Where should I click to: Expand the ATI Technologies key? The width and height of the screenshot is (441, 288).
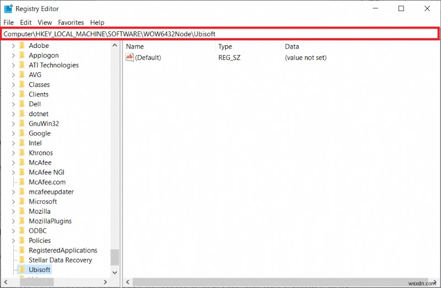tap(13, 65)
